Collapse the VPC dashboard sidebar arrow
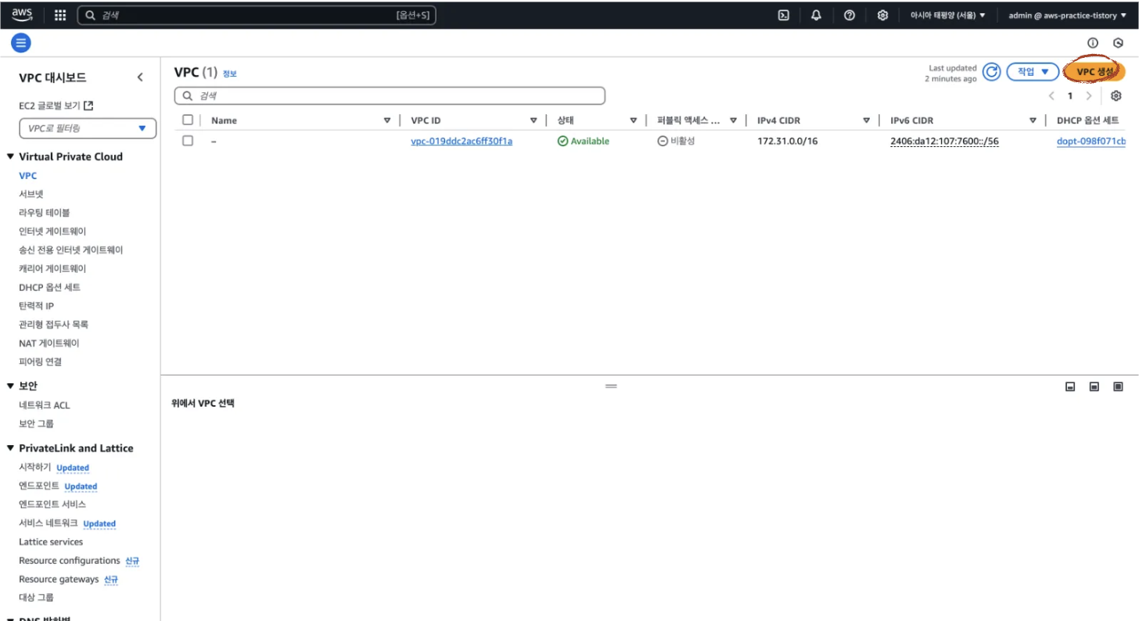1139x621 pixels. pyautogui.click(x=140, y=77)
